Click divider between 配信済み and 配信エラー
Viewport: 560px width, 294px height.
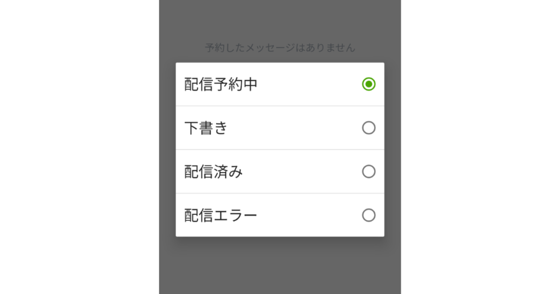click(280, 193)
